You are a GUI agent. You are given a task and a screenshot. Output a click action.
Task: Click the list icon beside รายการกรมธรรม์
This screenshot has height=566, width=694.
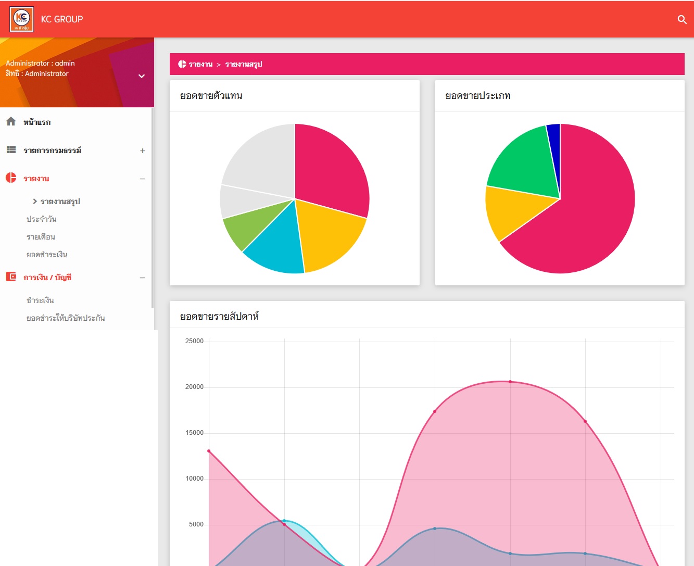(x=11, y=150)
